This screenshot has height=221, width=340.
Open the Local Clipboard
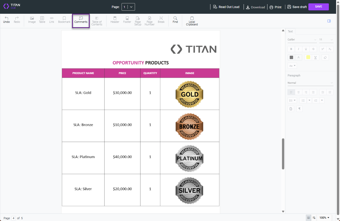192,21
